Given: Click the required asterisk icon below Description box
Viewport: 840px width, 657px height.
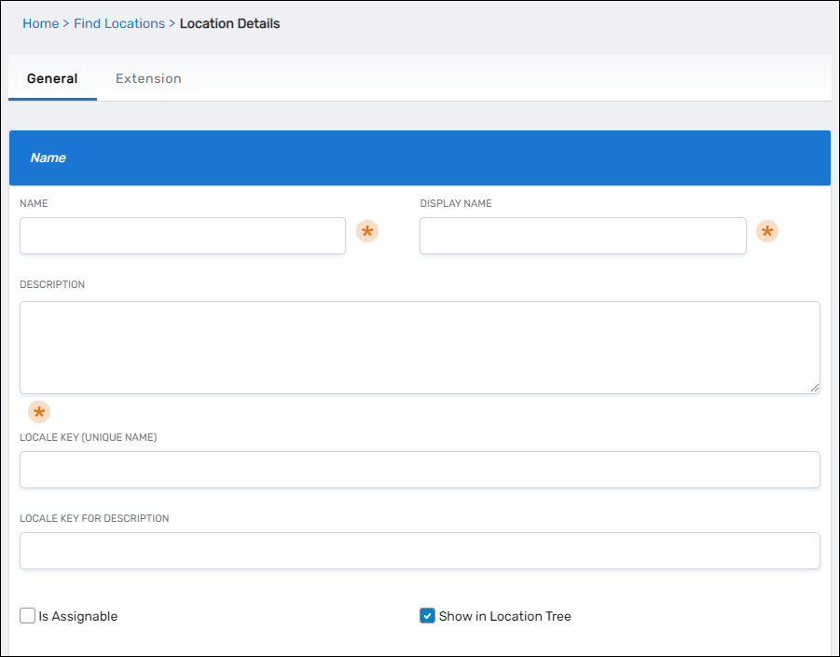Looking at the screenshot, I should (39, 412).
